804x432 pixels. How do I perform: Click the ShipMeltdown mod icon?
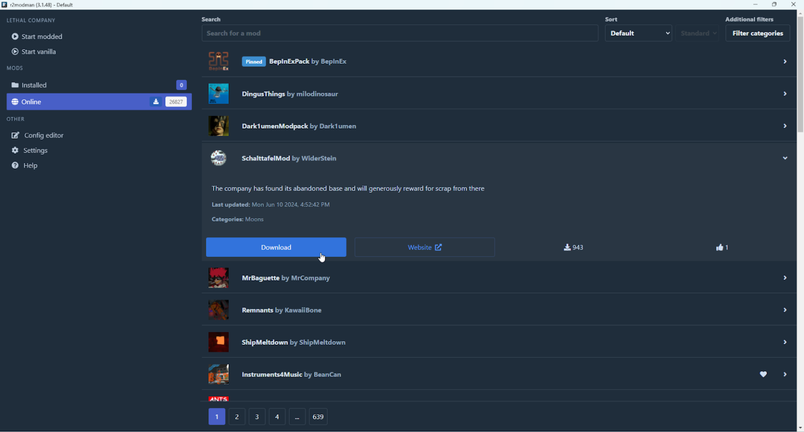219,342
